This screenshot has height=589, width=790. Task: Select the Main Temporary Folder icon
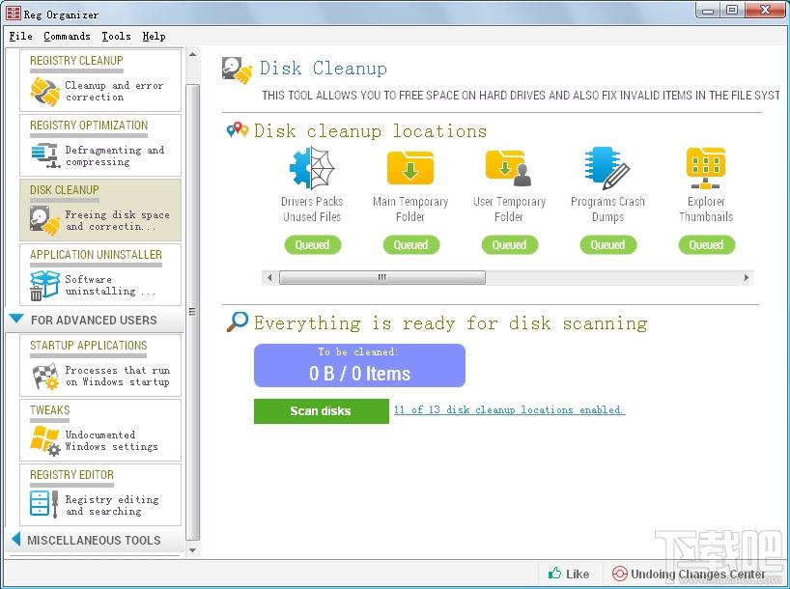410,168
